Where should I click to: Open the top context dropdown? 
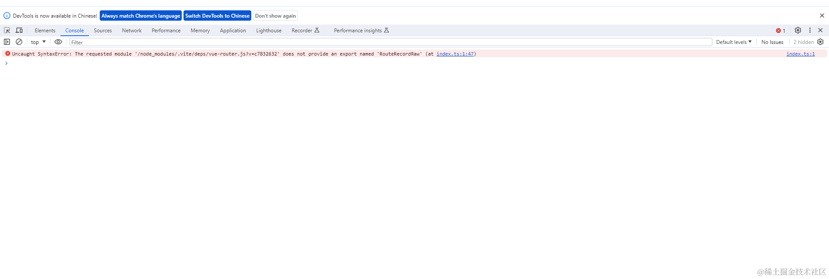click(x=38, y=42)
